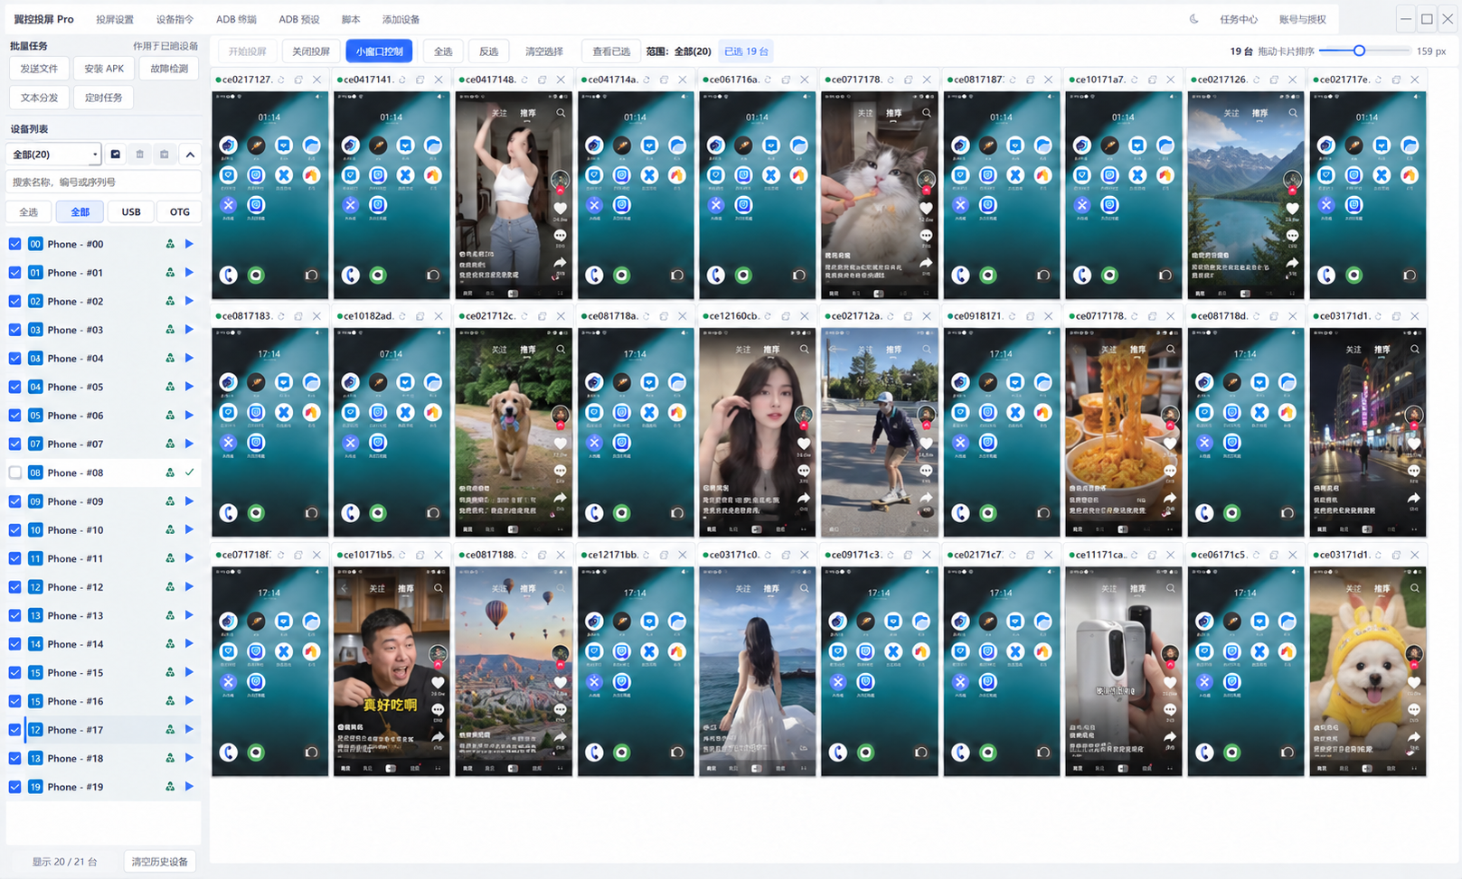Uncheck the Phone - #11 checkbox
Image resolution: width=1462 pixels, height=879 pixels.
pos(15,558)
